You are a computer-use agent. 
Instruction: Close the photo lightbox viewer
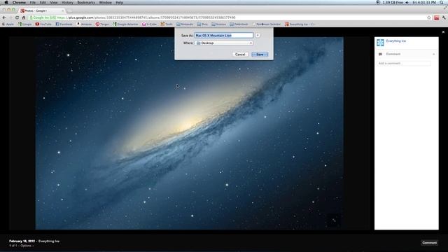pyautogui.click(x=443, y=32)
